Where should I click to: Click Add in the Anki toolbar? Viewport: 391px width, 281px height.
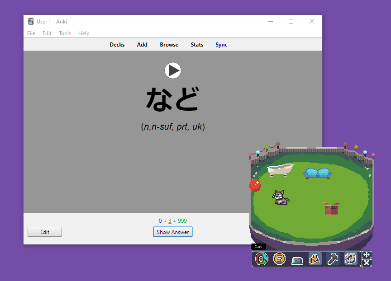coord(142,45)
